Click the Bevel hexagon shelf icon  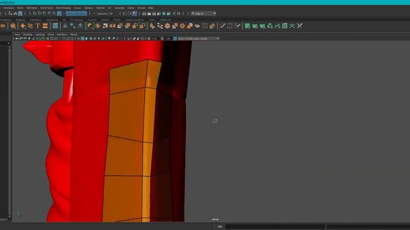167,26
